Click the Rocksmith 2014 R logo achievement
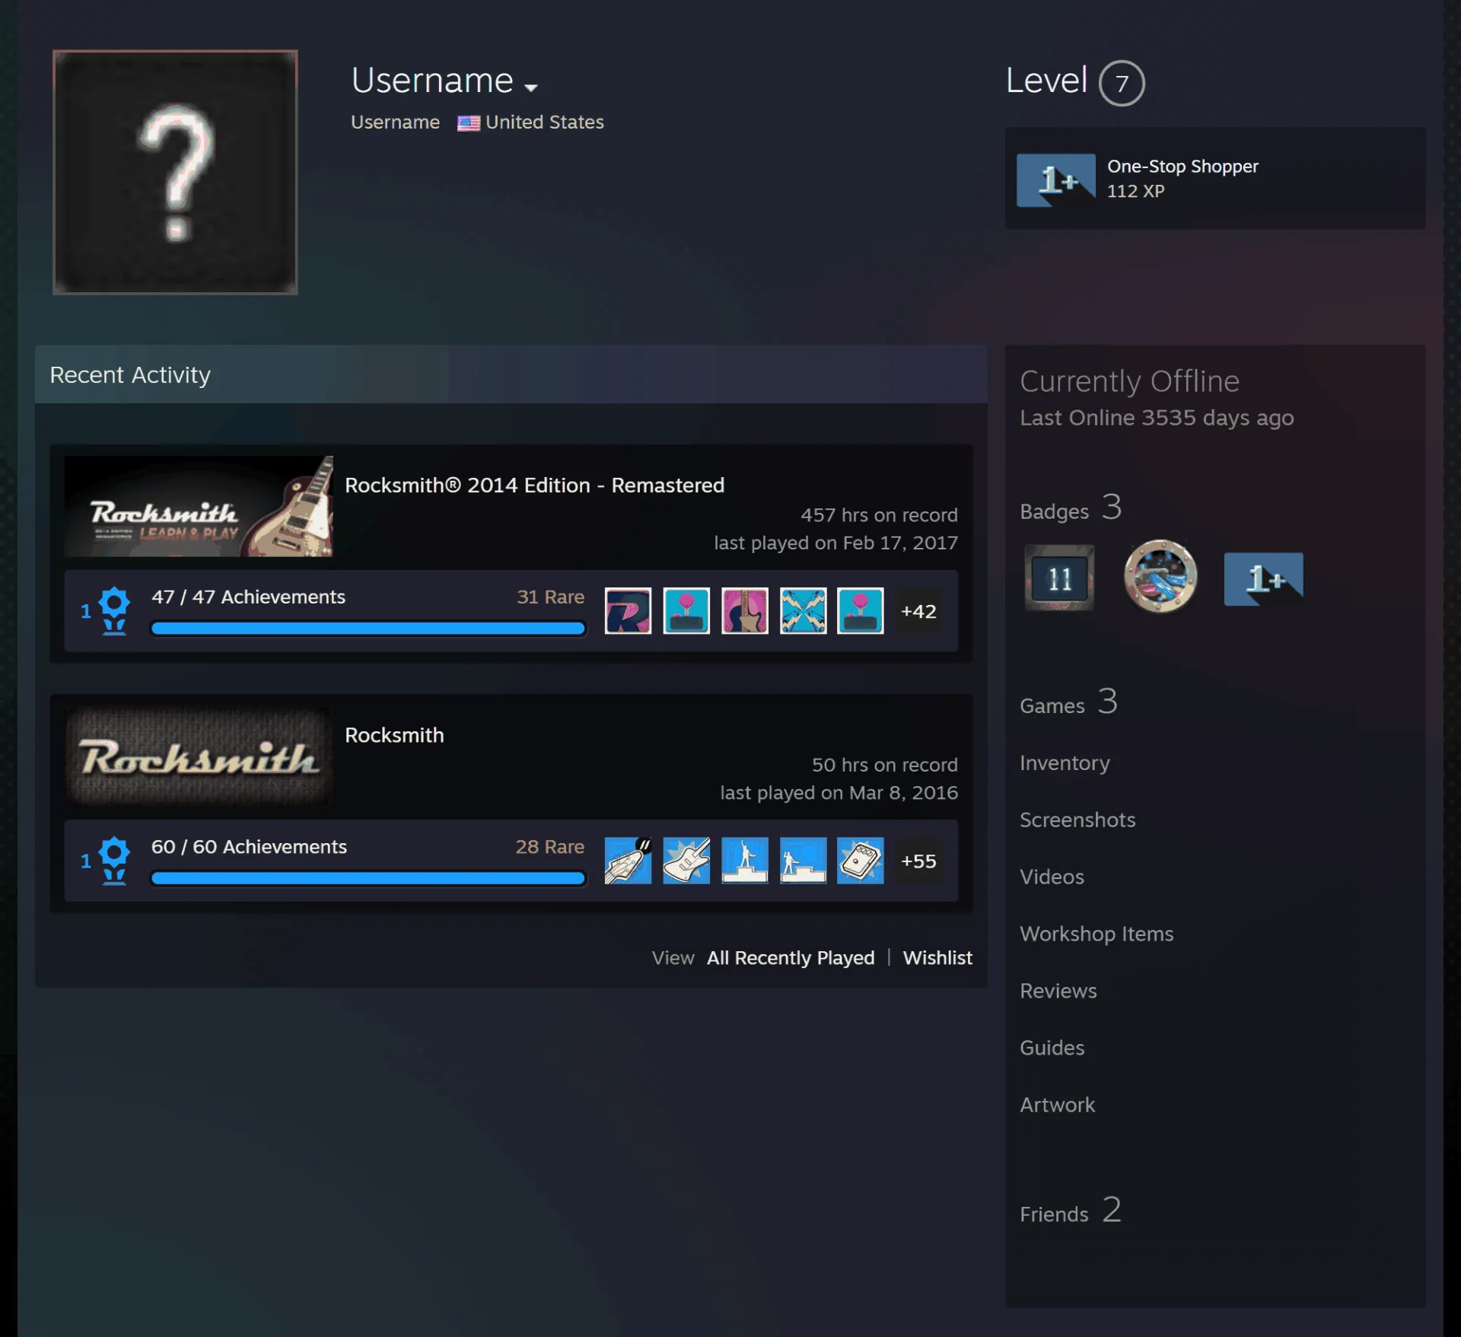This screenshot has width=1461, height=1337. [x=628, y=610]
